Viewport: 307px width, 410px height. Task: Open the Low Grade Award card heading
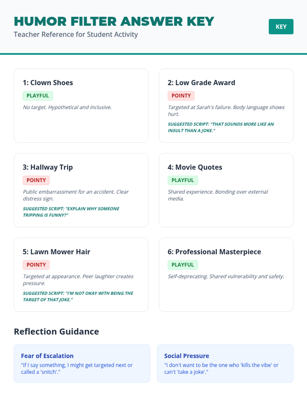201,83
